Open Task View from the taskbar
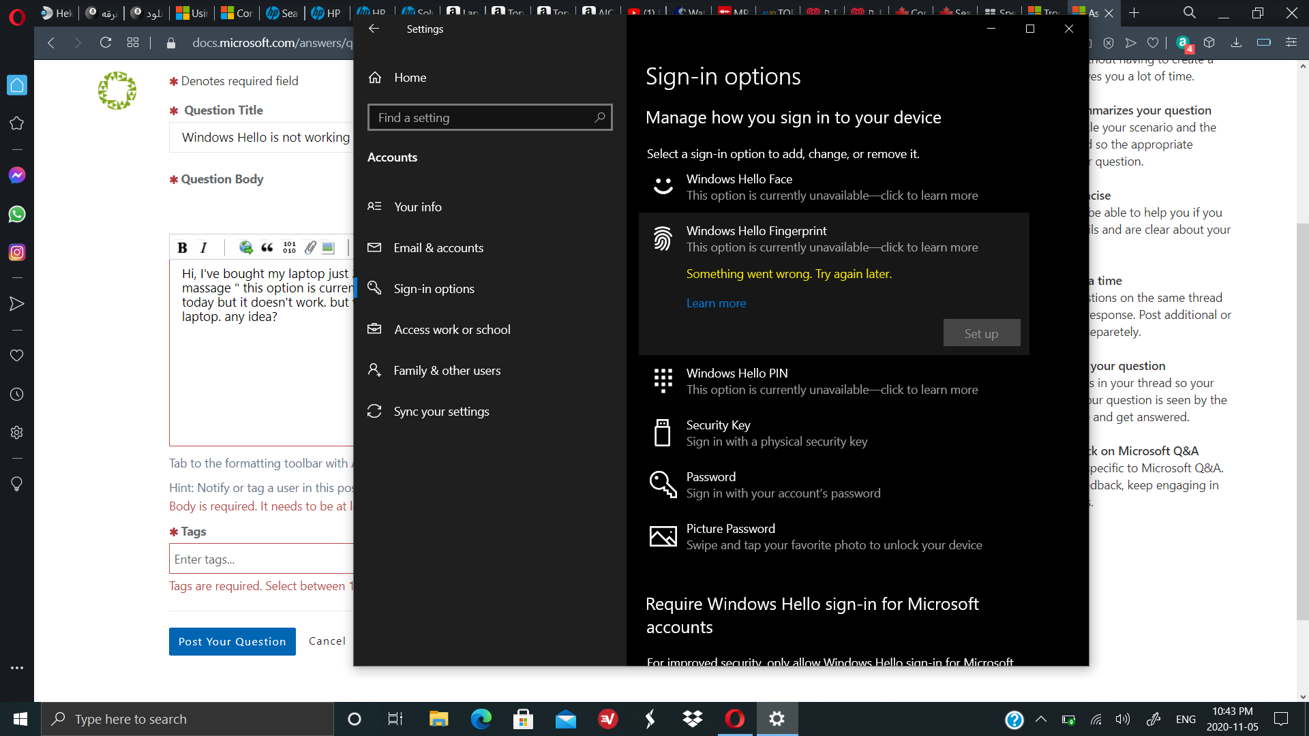The image size is (1309, 736). [x=395, y=719]
